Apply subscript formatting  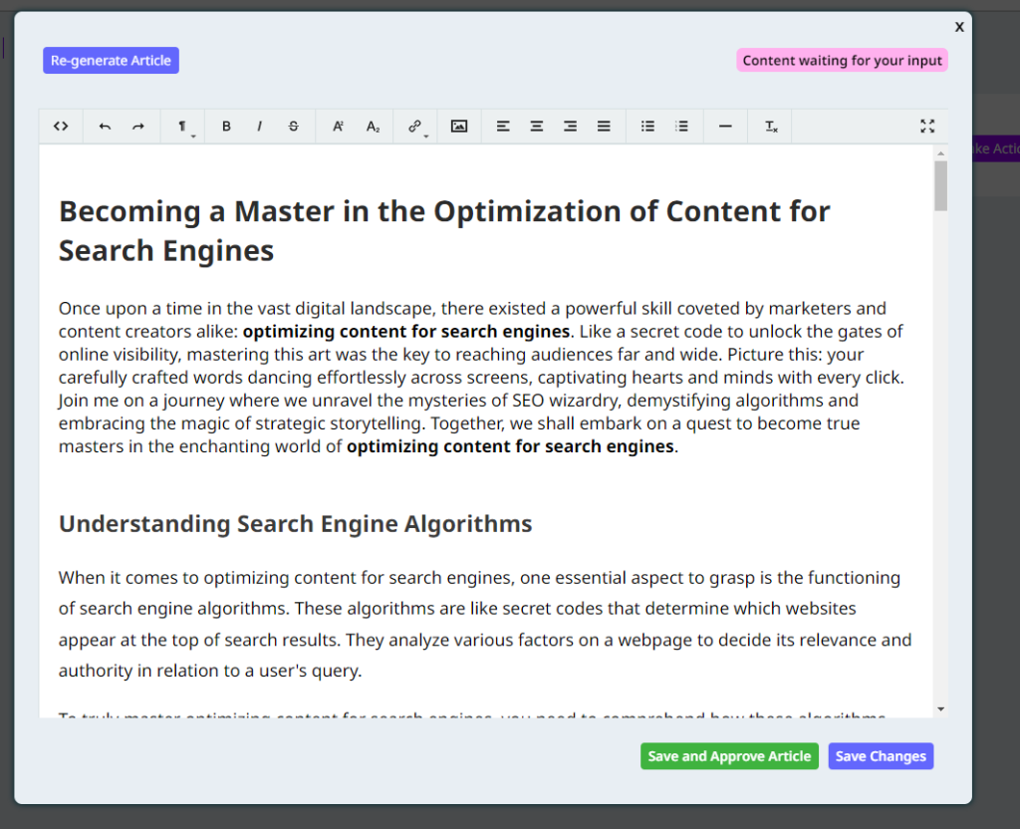373,127
